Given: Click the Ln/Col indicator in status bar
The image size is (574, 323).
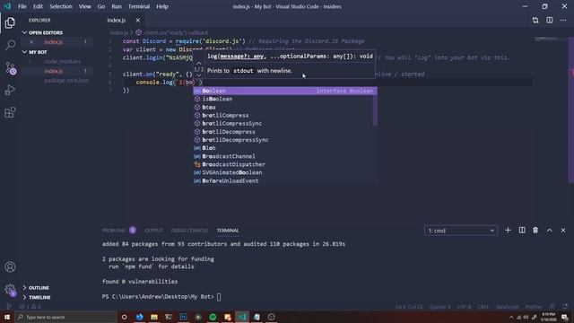Looking at the screenshot, I should point(409,307).
